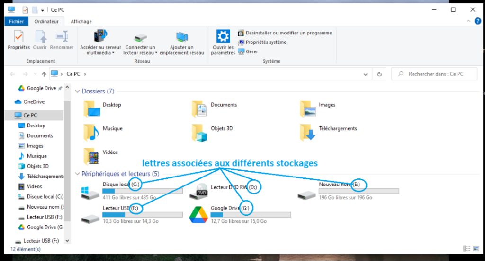Image resolution: width=485 pixels, height=261 pixels.
Task: Open Téléchargements in navigation tree
Action: tap(41, 176)
